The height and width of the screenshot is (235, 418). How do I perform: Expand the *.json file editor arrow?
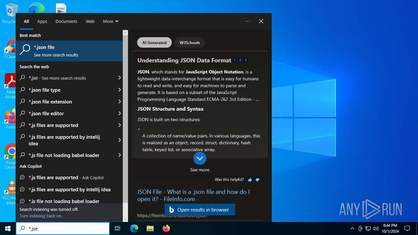(x=120, y=113)
